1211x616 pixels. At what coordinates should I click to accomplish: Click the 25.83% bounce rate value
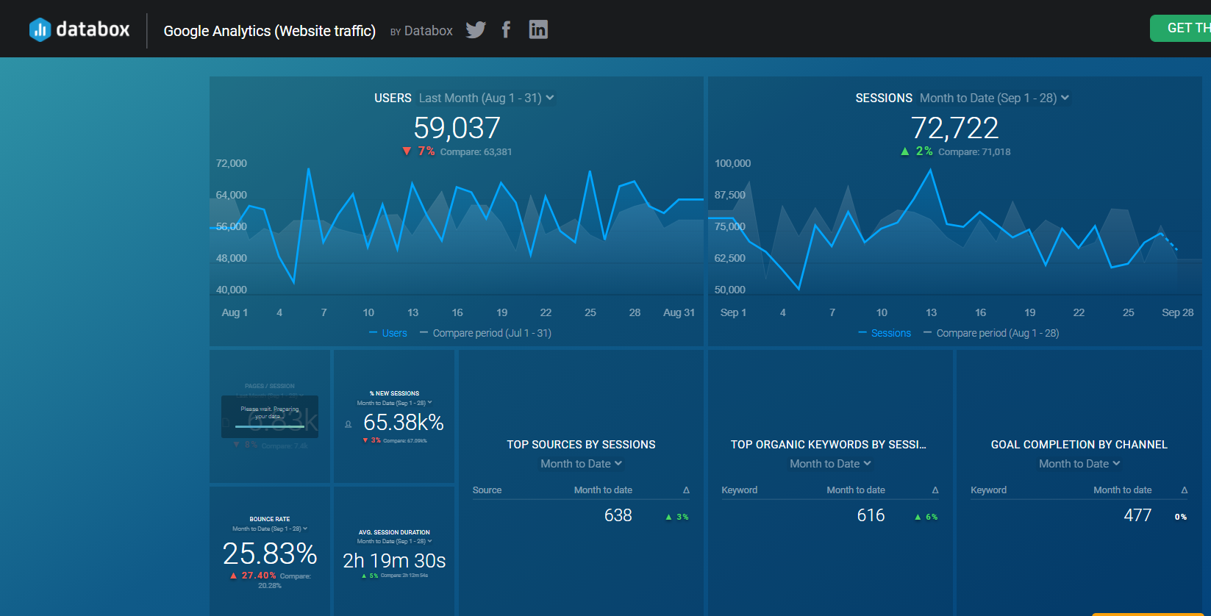pyautogui.click(x=270, y=554)
